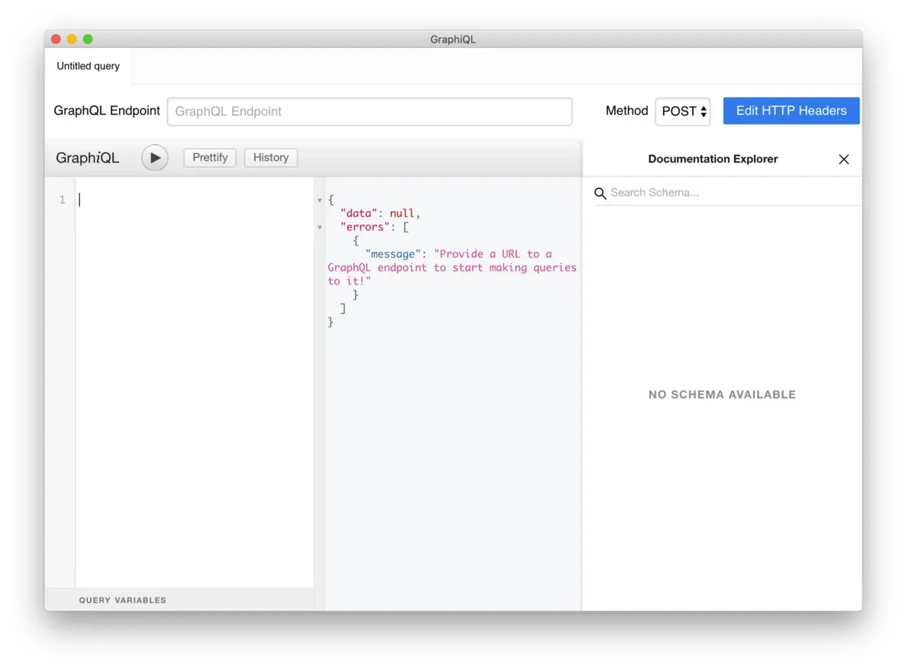Click the play icon inside the circle

(154, 157)
